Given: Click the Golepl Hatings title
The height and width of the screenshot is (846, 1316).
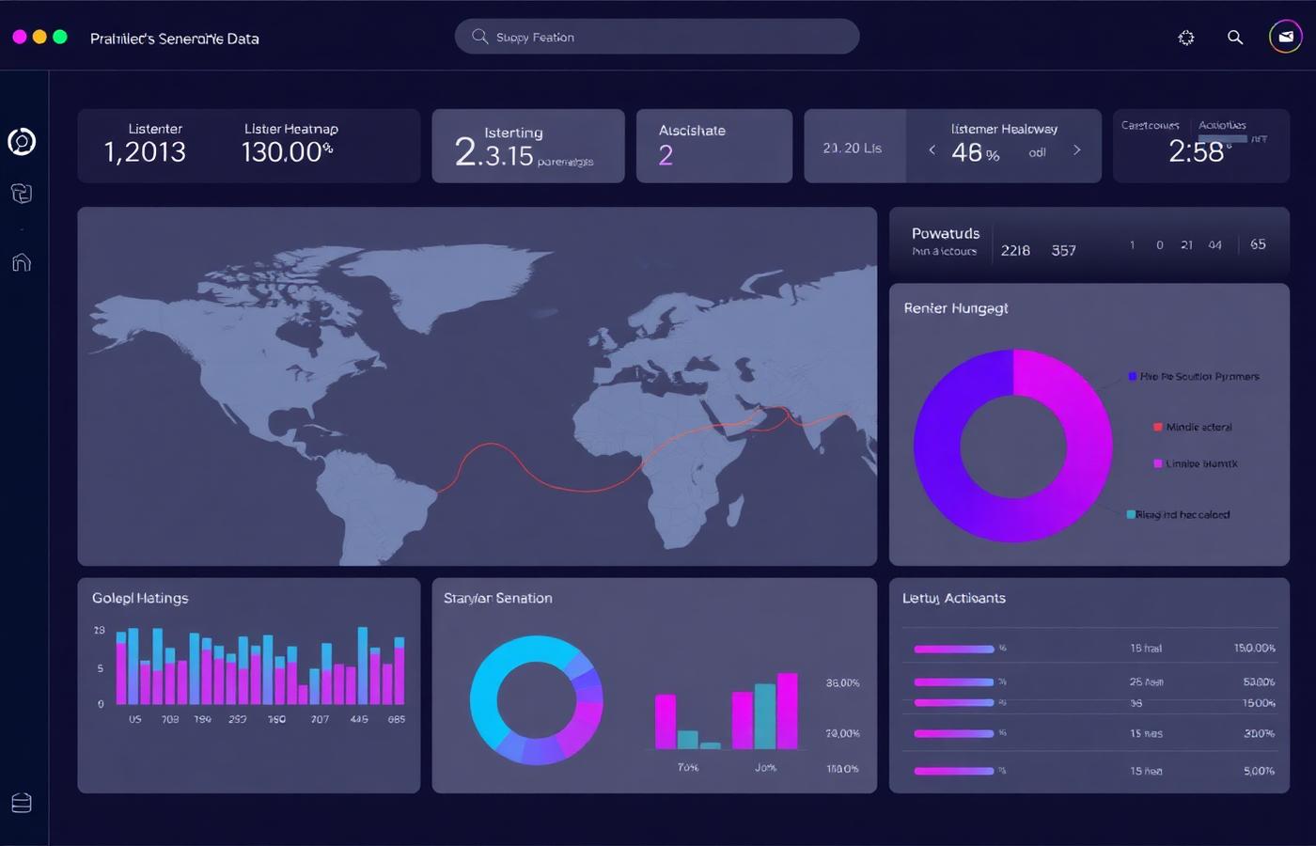Looking at the screenshot, I should coord(140,598).
